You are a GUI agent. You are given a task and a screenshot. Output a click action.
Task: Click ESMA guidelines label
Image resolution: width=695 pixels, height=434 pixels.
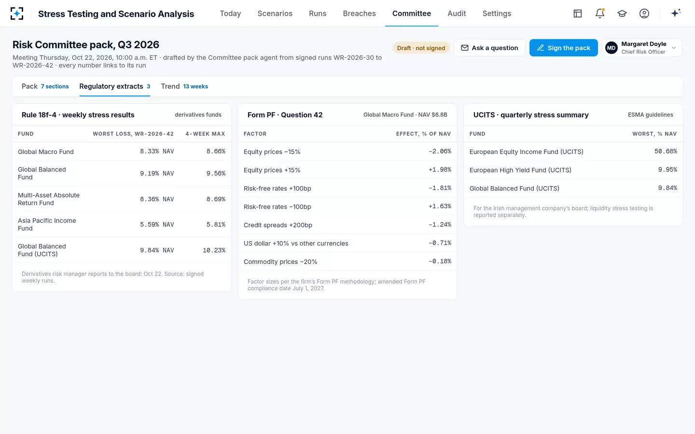[x=651, y=115]
